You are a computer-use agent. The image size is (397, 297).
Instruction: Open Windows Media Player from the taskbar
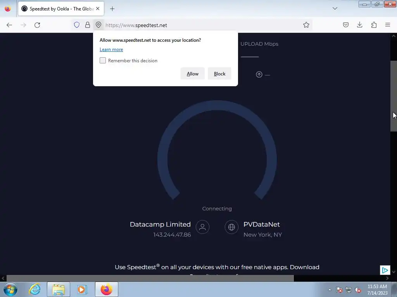(82, 289)
